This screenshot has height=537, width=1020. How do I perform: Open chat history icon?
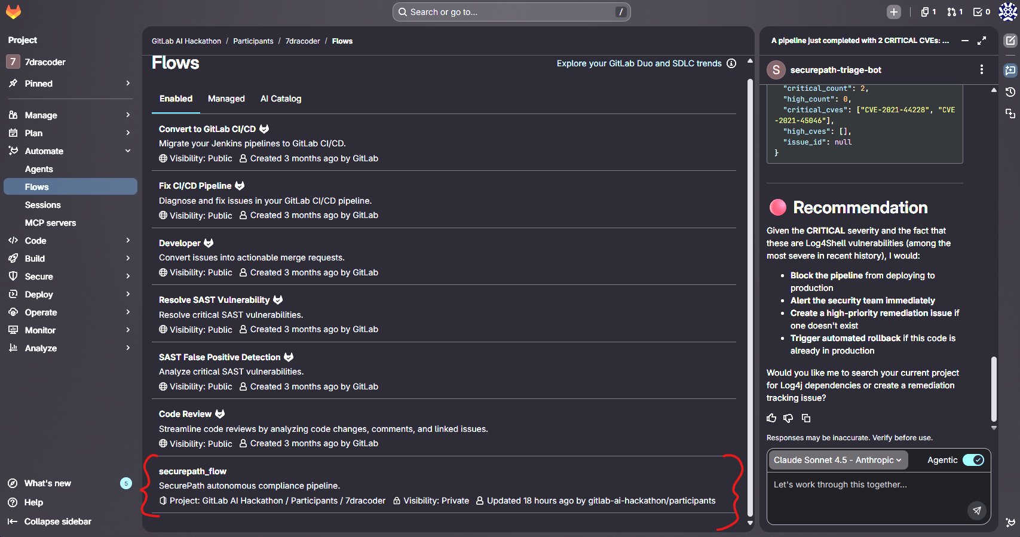pyautogui.click(x=1010, y=92)
